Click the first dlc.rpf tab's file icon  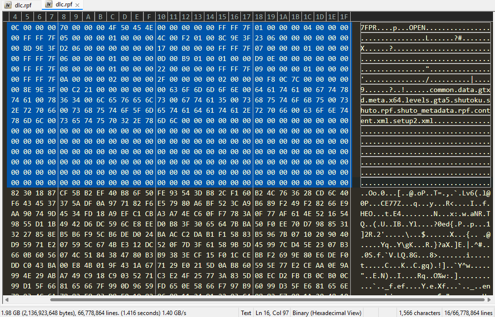click(8, 5)
